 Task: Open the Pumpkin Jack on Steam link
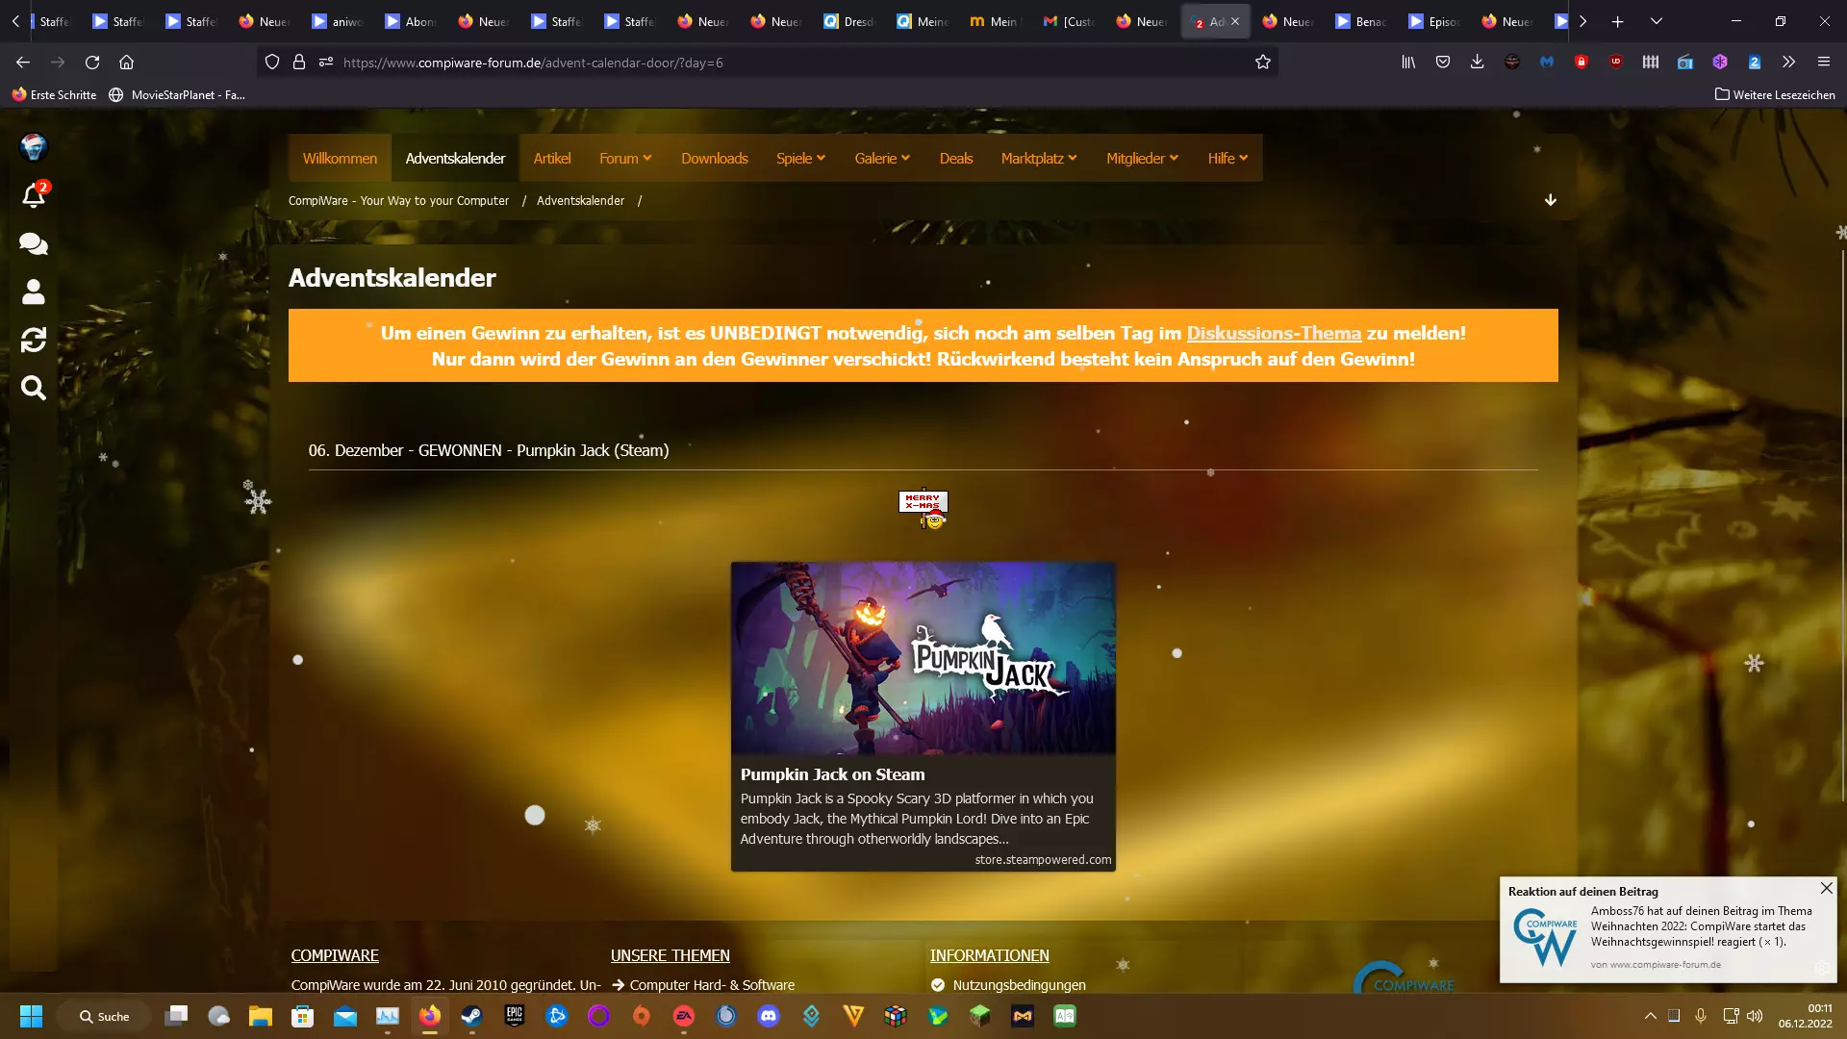click(832, 774)
